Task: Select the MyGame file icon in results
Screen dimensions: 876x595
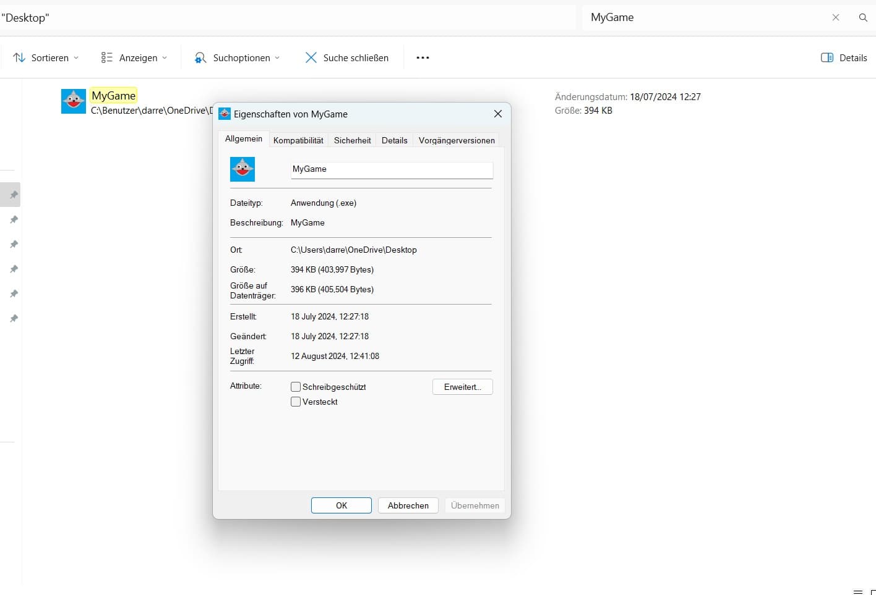Action: point(74,101)
